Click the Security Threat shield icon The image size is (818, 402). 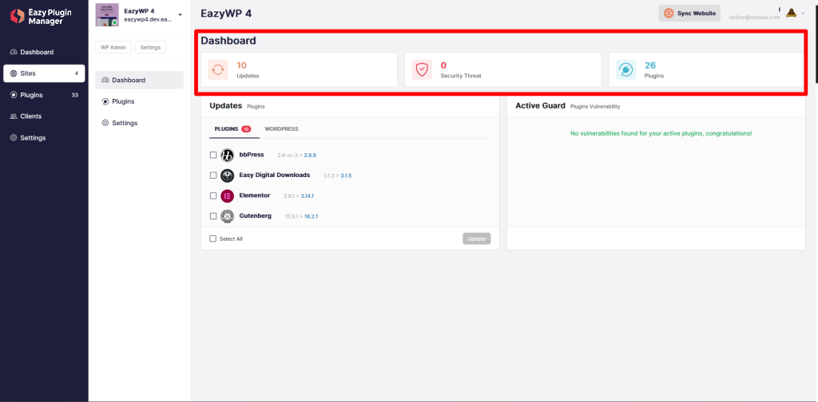click(x=422, y=69)
